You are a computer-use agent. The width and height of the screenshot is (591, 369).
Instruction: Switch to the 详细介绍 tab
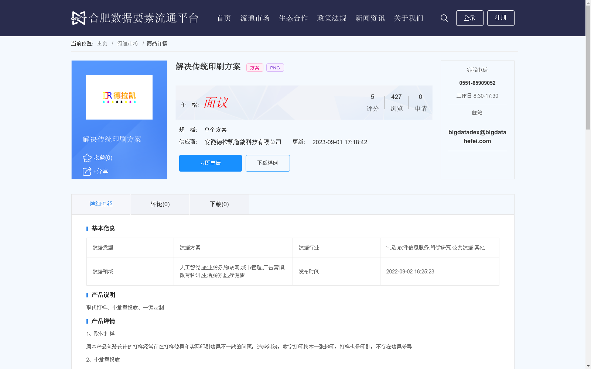[x=101, y=204]
